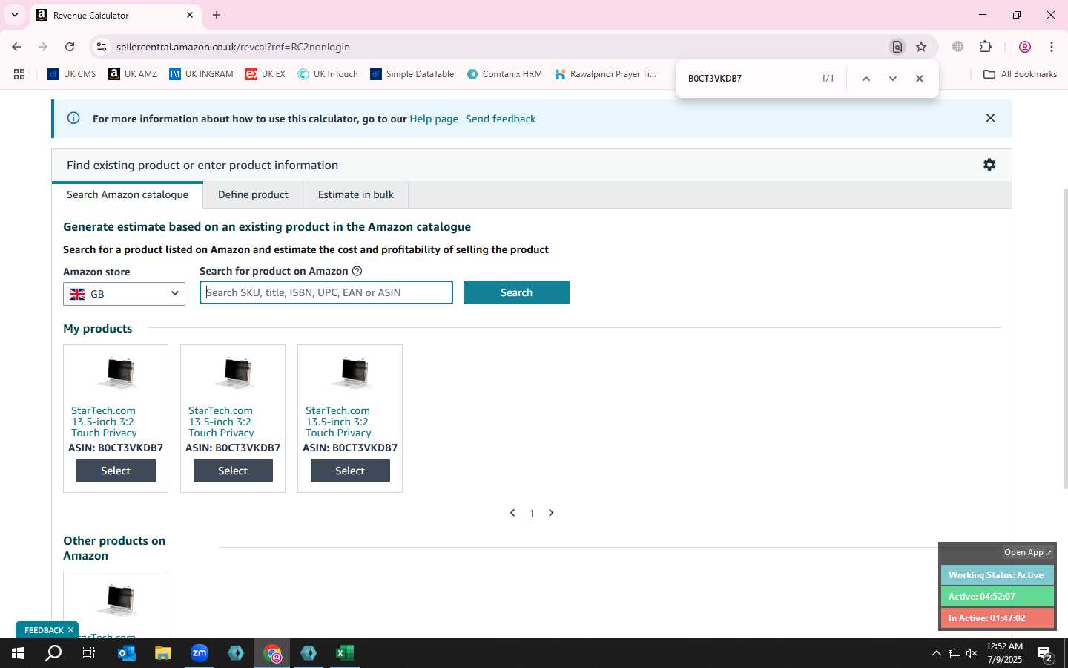This screenshot has width=1068, height=668.
Task: Open Zoom from the taskbar
Action: (200, 653)
